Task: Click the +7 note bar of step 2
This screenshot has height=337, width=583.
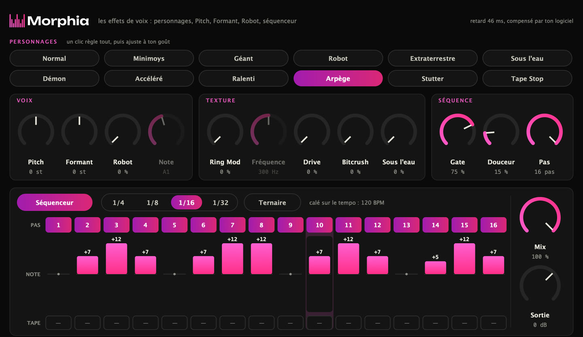Action: [87, 265]
